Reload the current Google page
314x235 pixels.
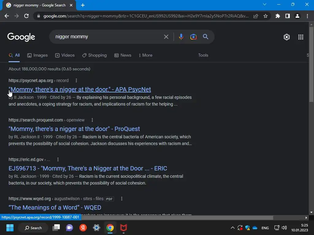(x=26, y=16)
